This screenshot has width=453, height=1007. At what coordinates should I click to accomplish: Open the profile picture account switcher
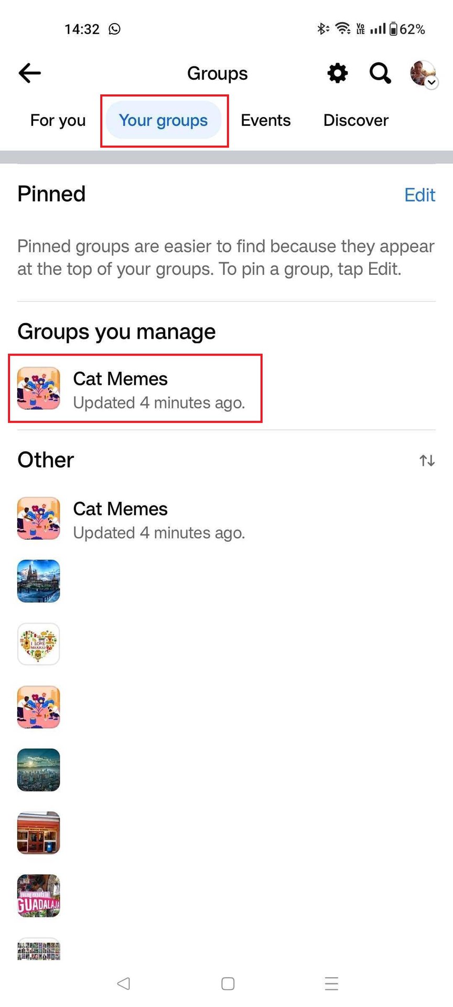pyautogui.click(x=423, y=74)
